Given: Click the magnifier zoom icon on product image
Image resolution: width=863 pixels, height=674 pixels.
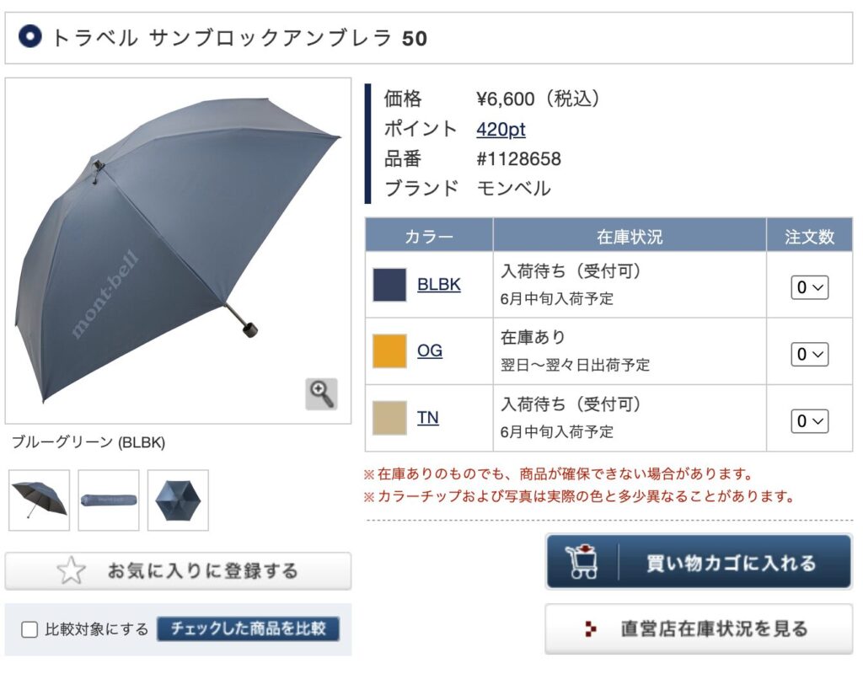Looking at the screenshot, I should (321, 393).
